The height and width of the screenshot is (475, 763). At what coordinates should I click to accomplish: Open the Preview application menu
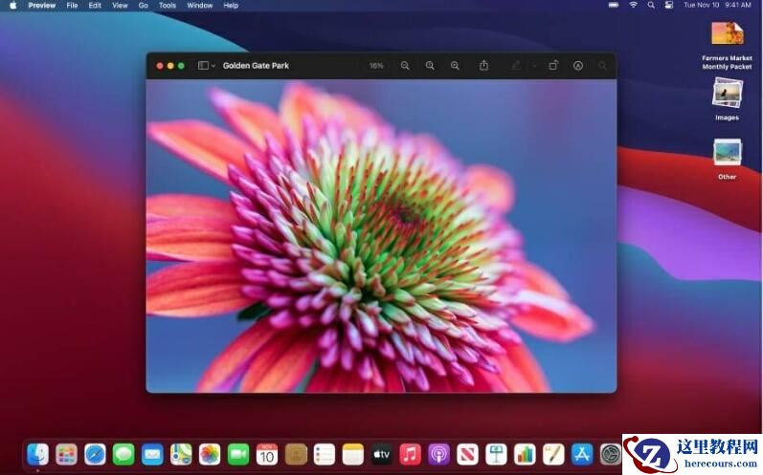[42, 6]
